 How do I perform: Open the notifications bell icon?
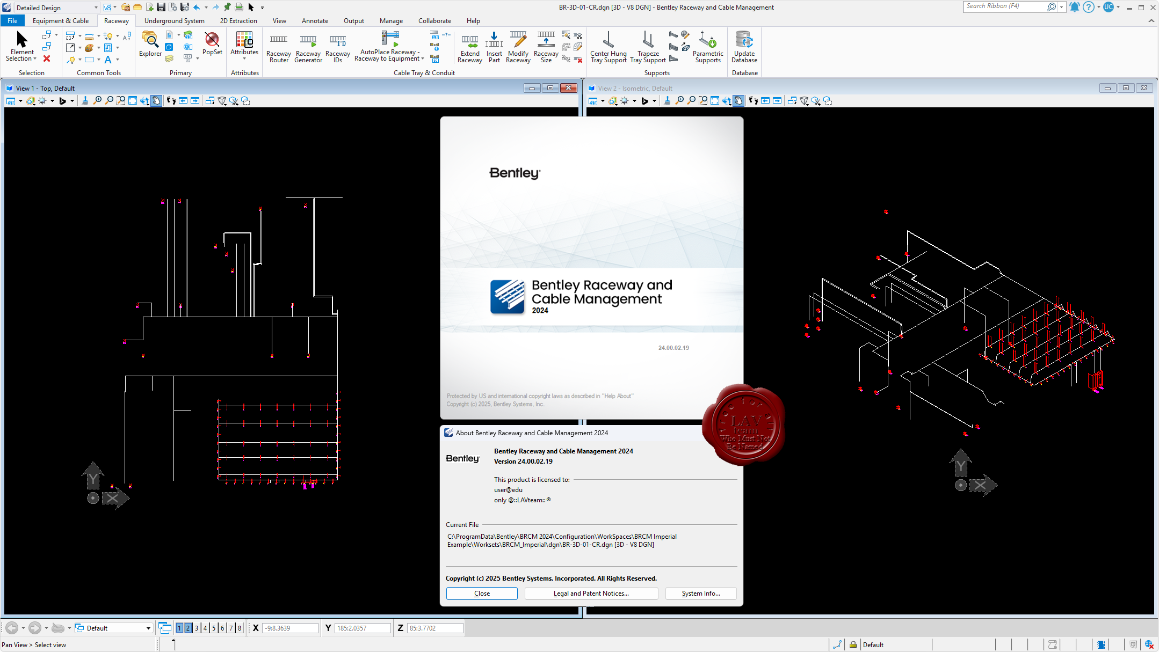[x=1075, y=7]
